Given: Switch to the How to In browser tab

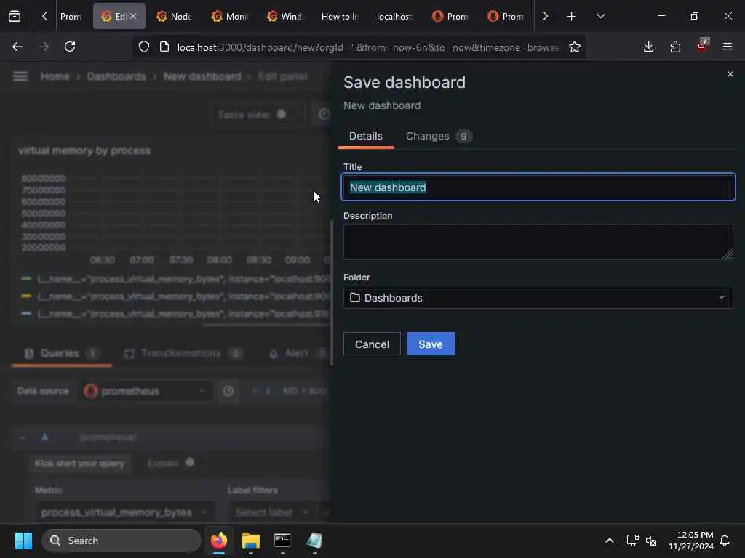Looking at the screenshot, I should click(340, 17).
